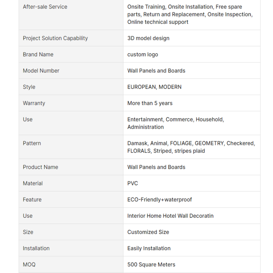Click the "ECO-Friendly+waterproof" feature value
The width and height of the screenshot is (273, 273).
(x=160, y=200)
